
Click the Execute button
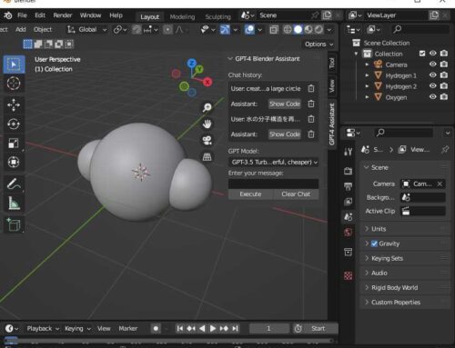[250, 194]
